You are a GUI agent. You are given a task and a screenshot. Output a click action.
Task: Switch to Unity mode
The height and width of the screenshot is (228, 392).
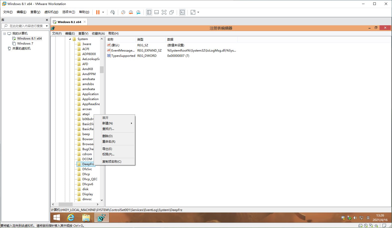[x=172, y=12]
